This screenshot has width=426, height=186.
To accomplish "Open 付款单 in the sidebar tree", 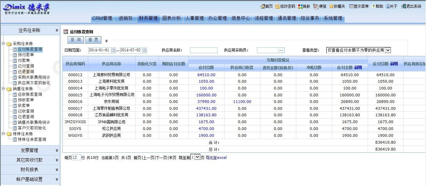I will point(24,61).
